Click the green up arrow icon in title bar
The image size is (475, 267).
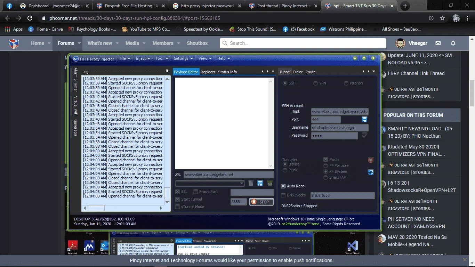364,58
